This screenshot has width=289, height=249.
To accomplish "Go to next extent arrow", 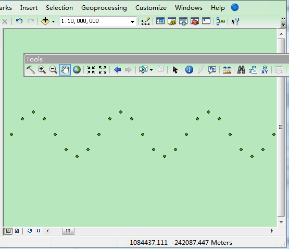I will 128,70.
